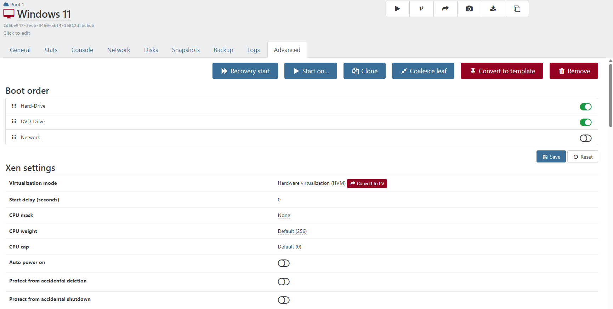Open the Pool 1 link
Screen dimensions: 613x309
click(17, 5)
